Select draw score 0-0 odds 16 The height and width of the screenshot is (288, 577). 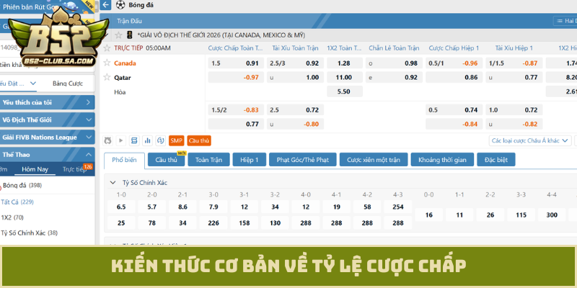point(428,215)
